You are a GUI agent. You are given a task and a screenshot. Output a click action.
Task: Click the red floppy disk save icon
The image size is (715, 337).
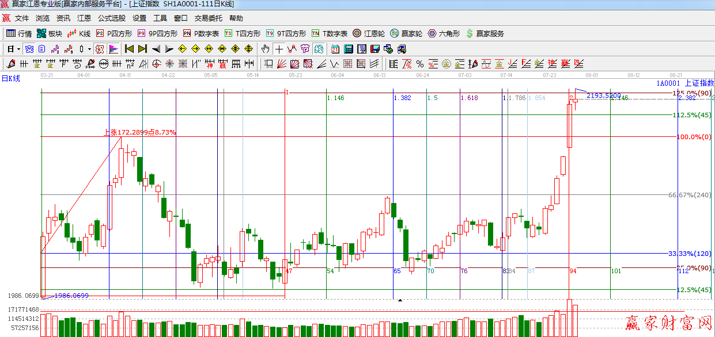[x=374, y=49]
